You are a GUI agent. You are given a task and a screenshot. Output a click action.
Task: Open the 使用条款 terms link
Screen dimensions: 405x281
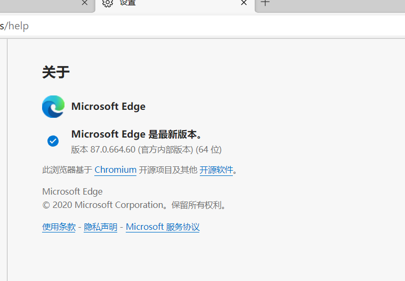click(59, 227)
